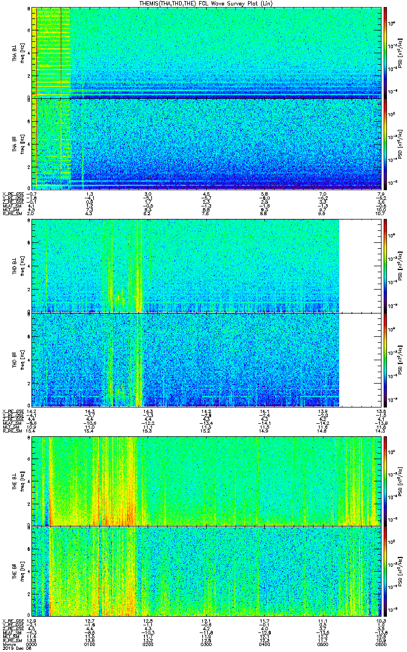The height and width of the screenshot is (652, 407).
Task: Select the THA B-parallel spectrogram panel
Action: coord(207,143)
